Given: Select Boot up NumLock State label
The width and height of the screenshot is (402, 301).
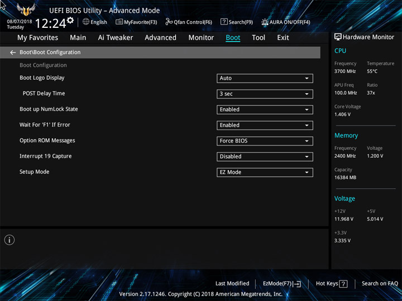Looking at the screenshot, I should pos(49,109).
